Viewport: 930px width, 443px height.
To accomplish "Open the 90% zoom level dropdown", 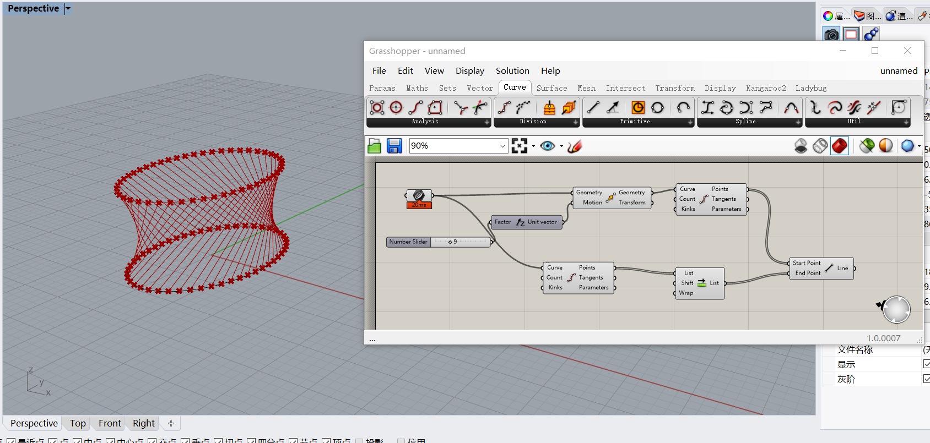I will tap(502, 146).
